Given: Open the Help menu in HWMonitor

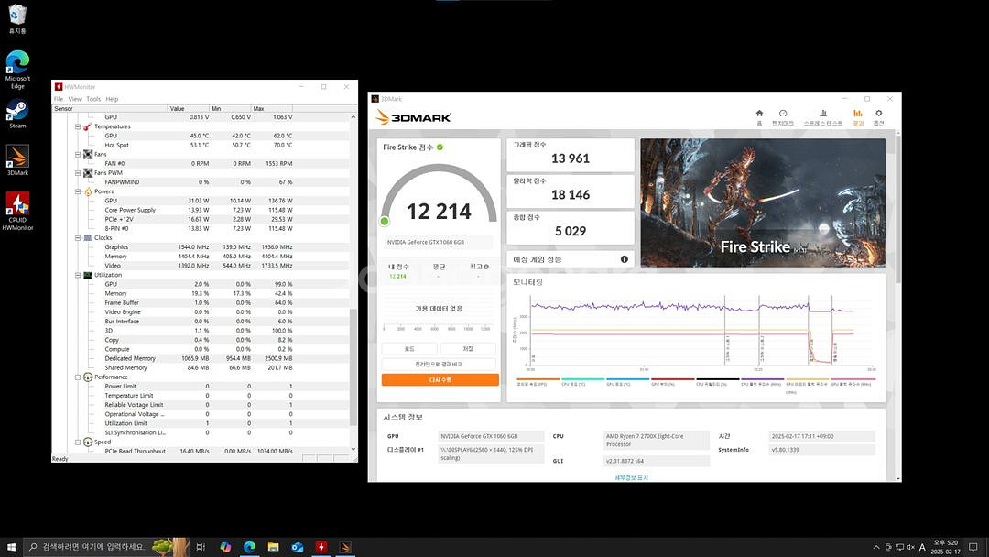Looking at the screenshot, I should (112, 99).
